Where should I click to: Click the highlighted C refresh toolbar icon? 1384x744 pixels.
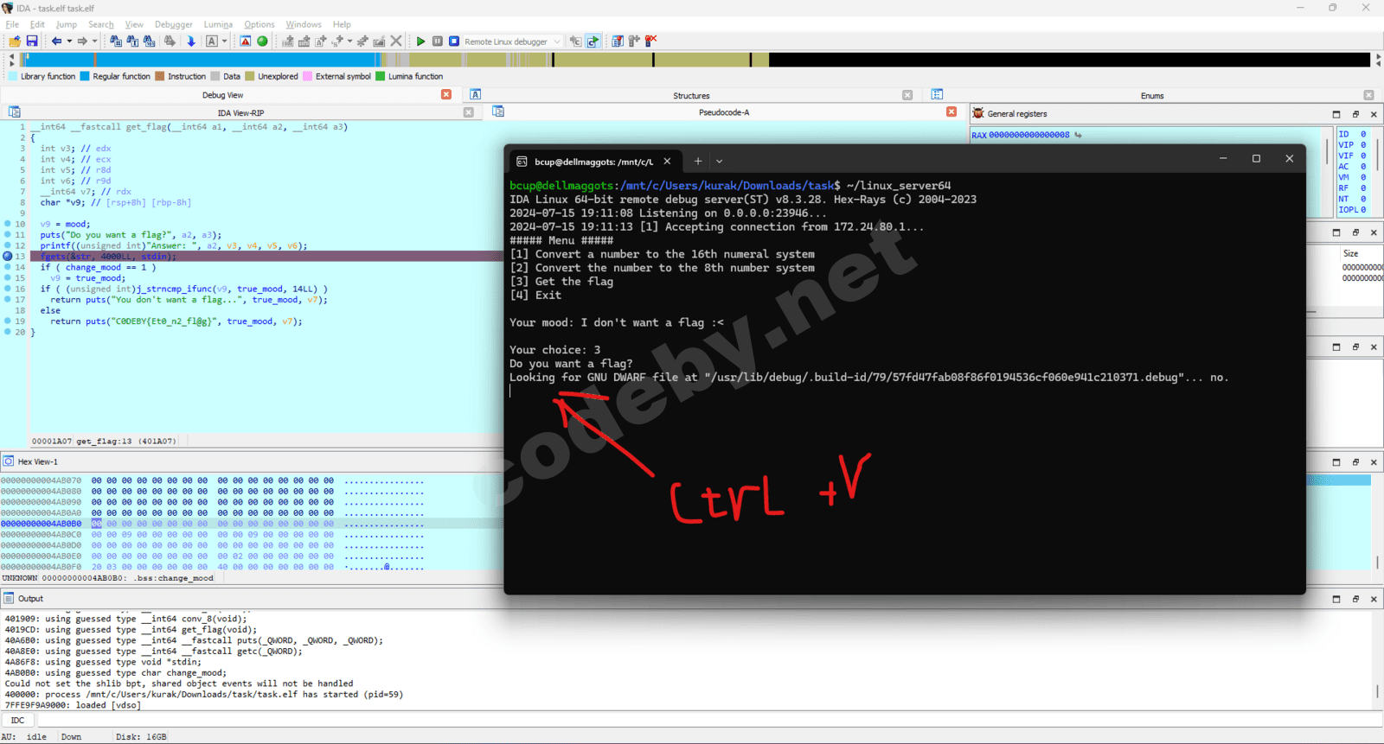point(593,41)
